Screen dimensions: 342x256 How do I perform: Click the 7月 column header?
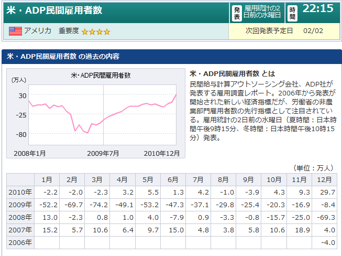coord(198,180)
